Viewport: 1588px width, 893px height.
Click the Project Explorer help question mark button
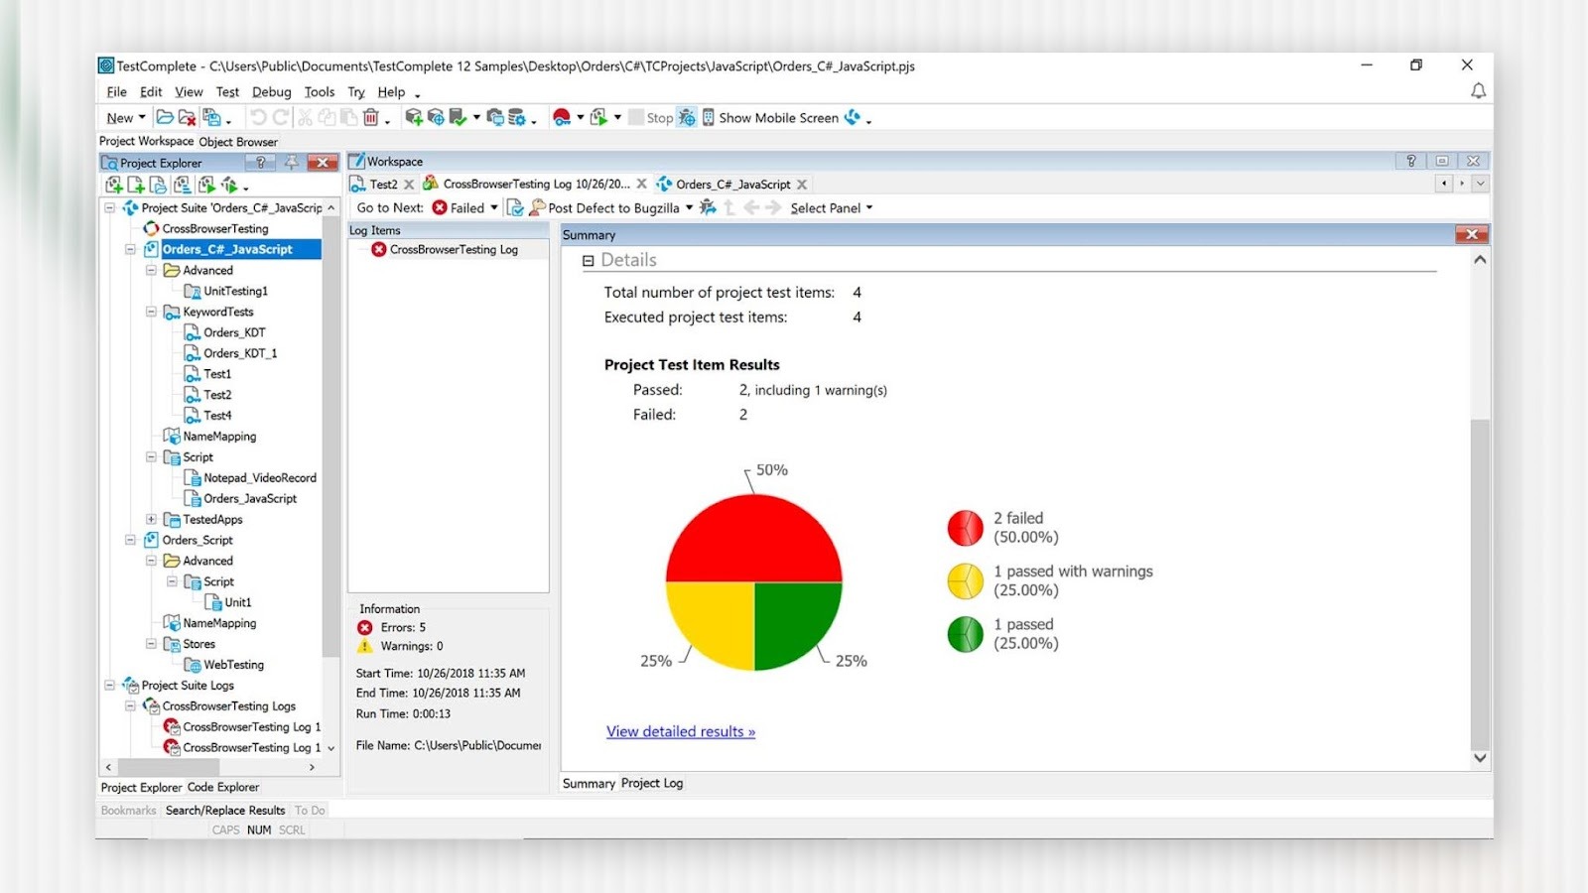261,162
